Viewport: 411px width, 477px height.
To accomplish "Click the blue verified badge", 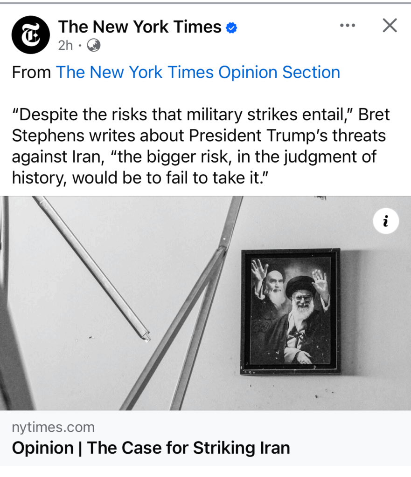I will click(231, 28).
